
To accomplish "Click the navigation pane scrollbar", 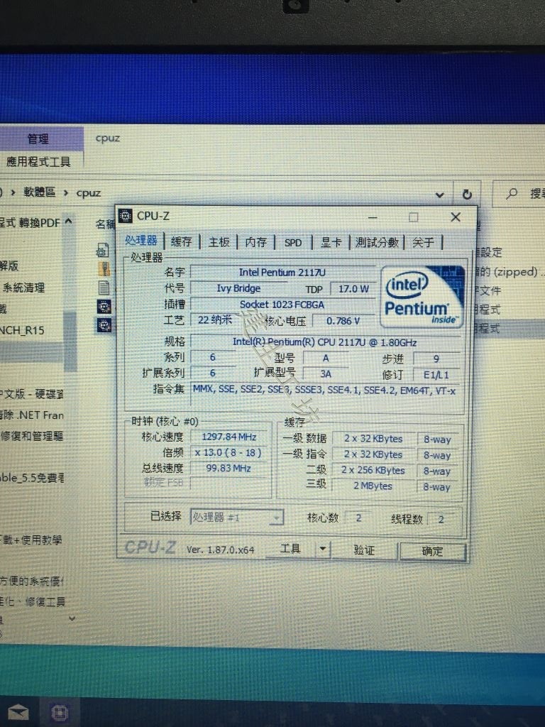I will tap(70, 342).
